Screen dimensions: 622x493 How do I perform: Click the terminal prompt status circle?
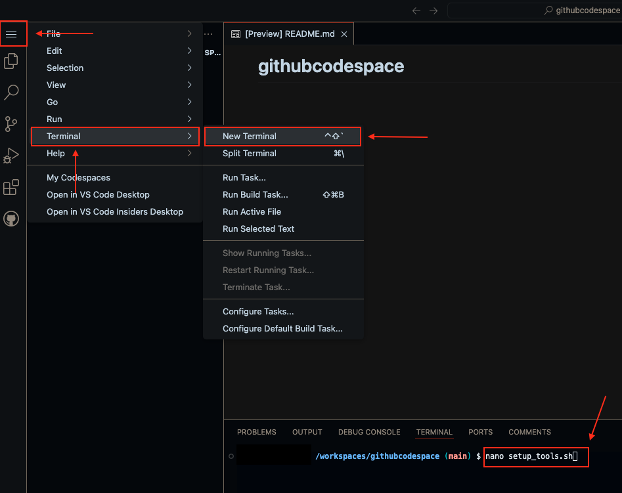click(x=231, y=456)
